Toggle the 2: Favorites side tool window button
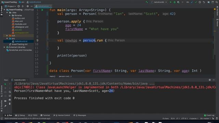 tap(1, 106)
